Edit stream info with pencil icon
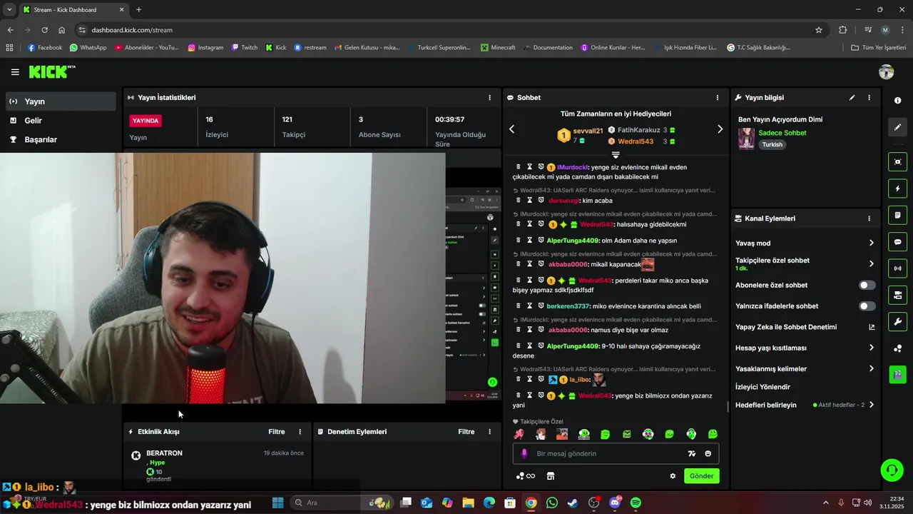 (852, 98)
